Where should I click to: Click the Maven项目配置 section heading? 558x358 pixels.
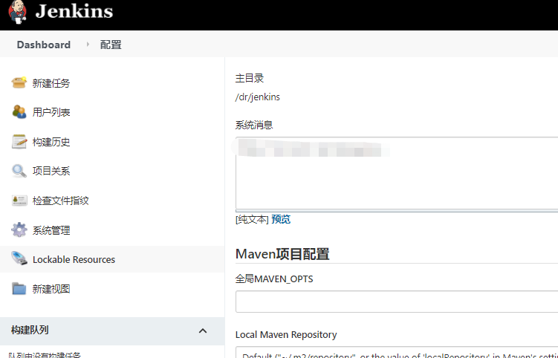coord(282,254)
